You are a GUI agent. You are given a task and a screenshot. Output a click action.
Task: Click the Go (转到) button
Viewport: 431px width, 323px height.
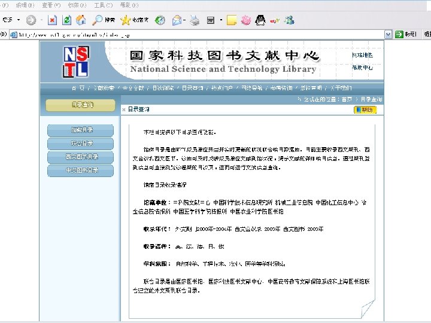(x=406, y=34)
